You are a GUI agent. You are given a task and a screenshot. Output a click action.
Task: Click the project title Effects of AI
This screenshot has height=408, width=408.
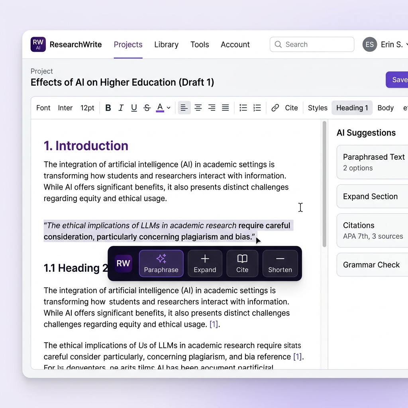pos(122,82)
